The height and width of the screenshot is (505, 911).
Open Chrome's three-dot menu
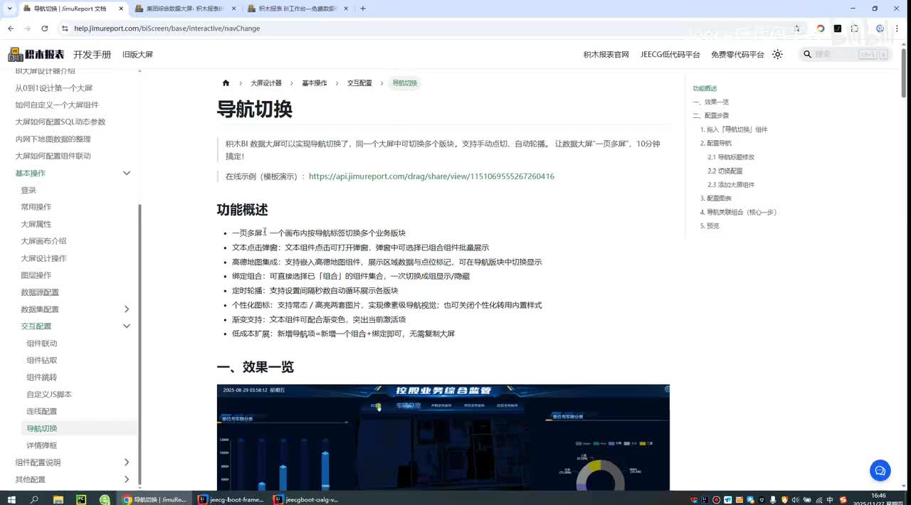(898, 28)
